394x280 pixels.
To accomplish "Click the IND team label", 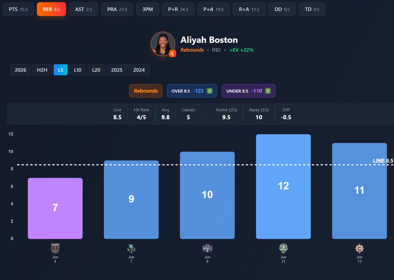I will (x=216, y=50).
